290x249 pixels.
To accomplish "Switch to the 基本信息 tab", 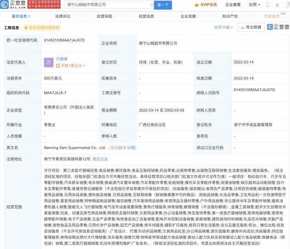I will (21, 16).
